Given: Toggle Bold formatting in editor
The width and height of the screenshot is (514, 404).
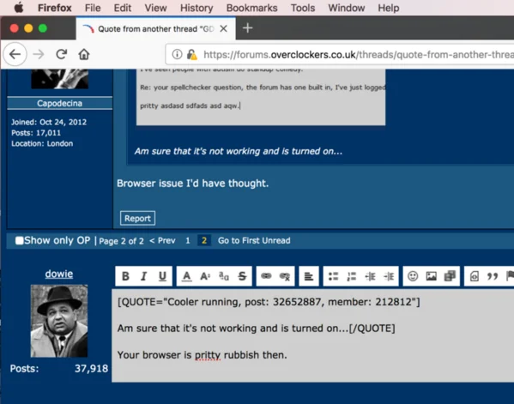Looking at the screenshot, I should coord(125,276).
